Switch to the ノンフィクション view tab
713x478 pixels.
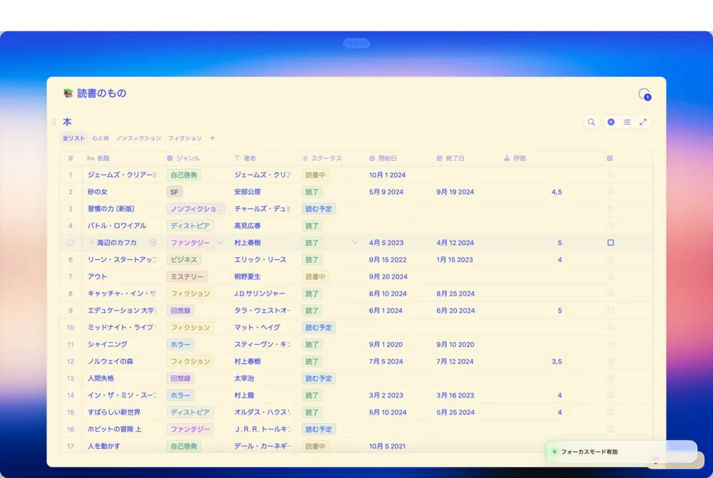(x=139, y=138)
